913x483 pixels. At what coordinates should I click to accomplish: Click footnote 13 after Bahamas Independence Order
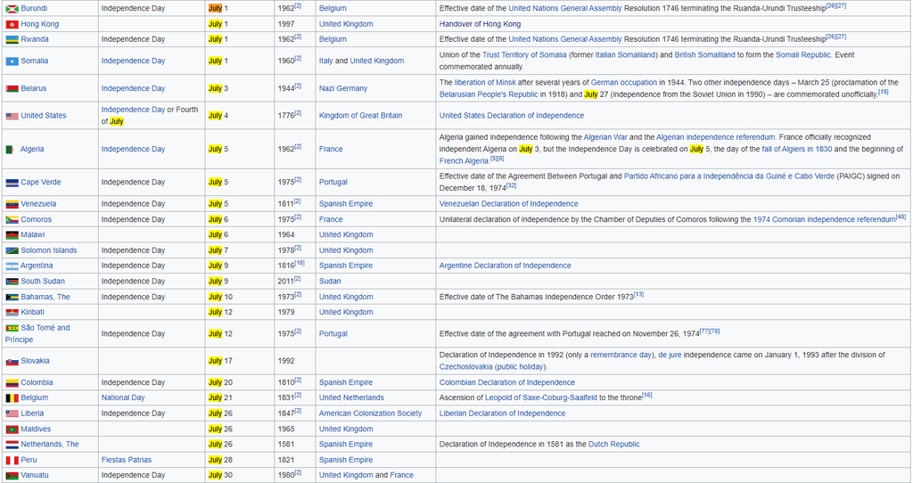(638, 294)
